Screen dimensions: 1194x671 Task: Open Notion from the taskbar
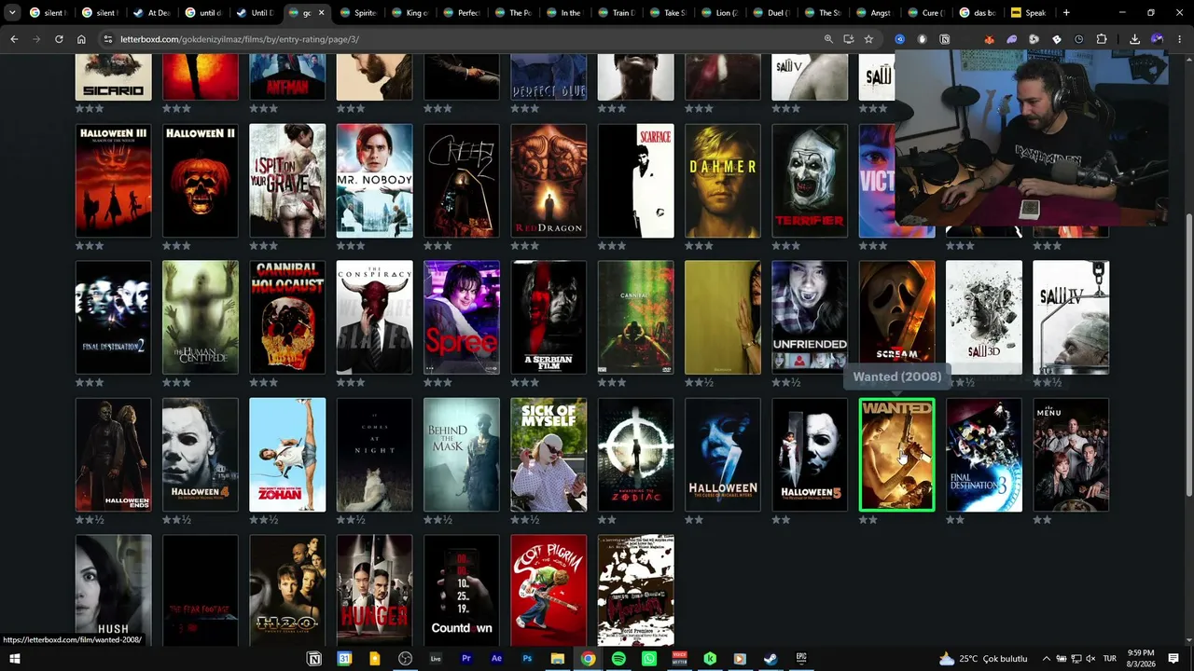pos(314,659)
